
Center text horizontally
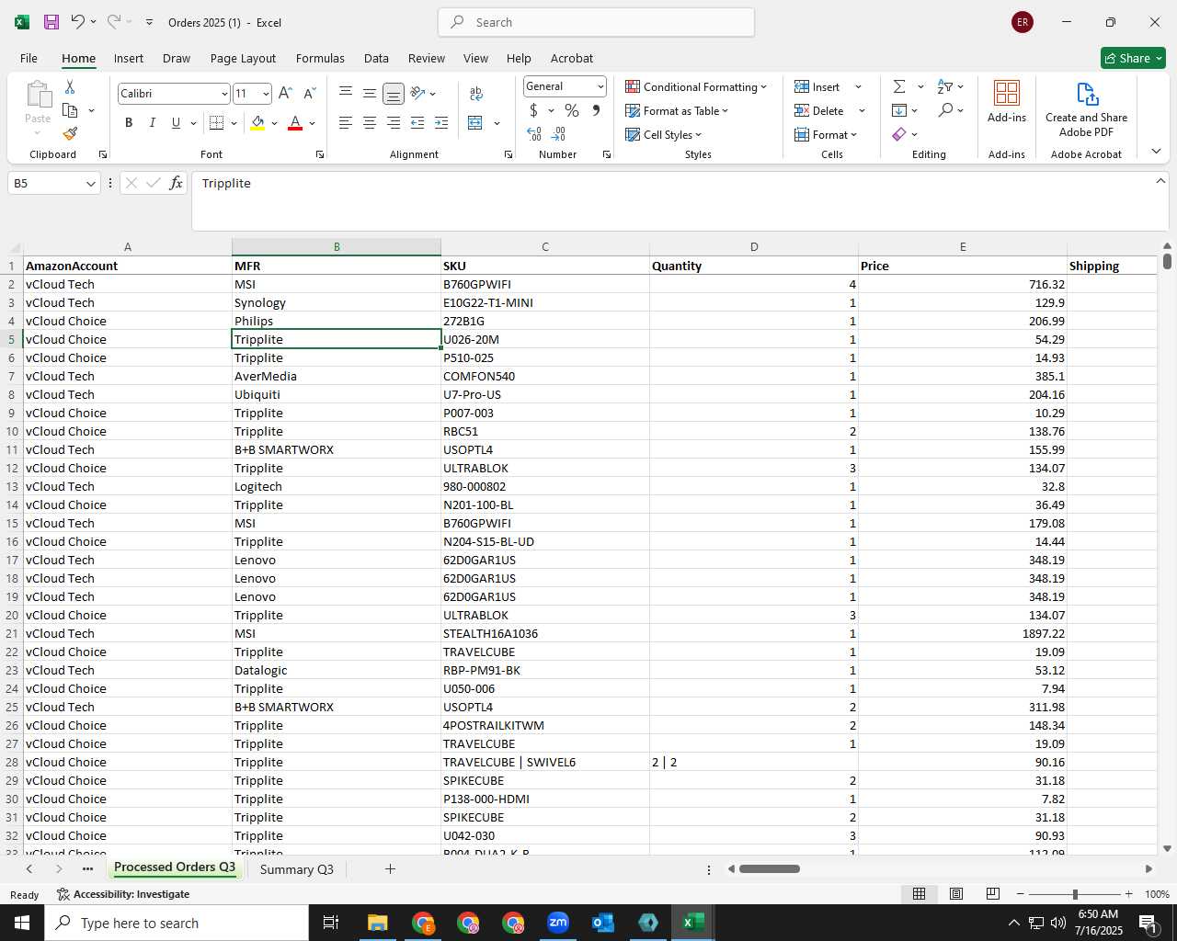point(370,122)
